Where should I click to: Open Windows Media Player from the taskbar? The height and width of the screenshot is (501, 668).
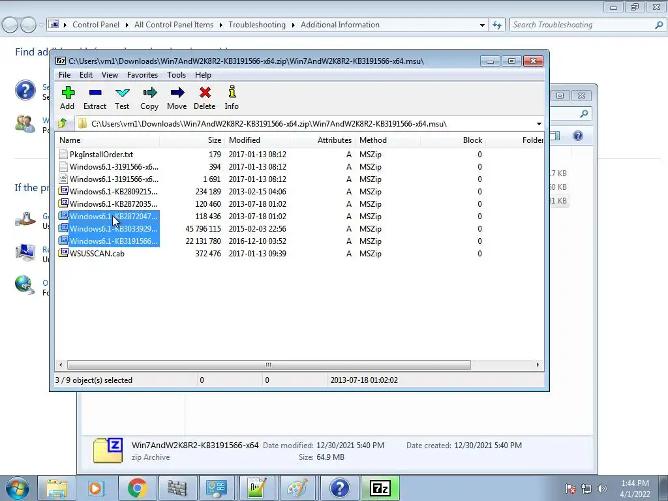coord(97,488)
